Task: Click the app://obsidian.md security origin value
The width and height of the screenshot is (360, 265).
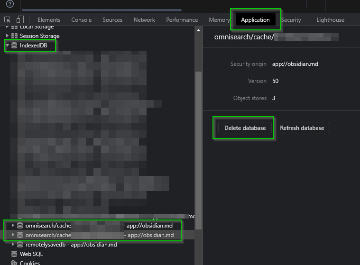Action: pyautogui.click(x=295, y=64)
